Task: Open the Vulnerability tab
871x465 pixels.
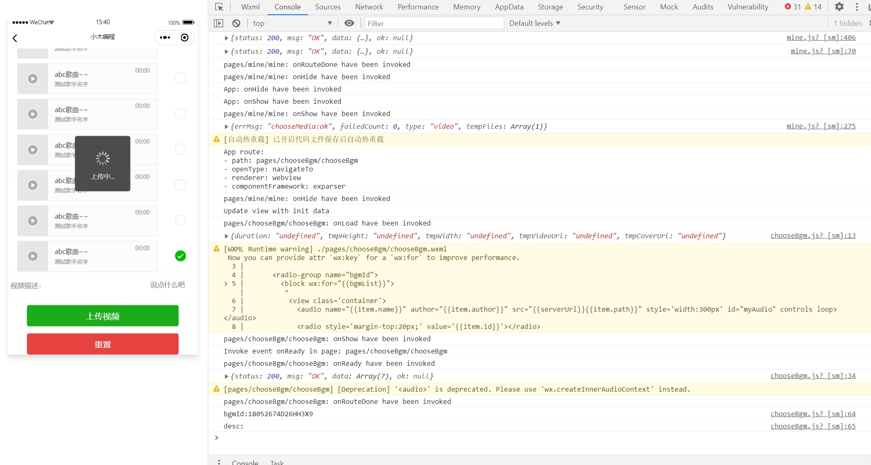Action: point(748,7)
